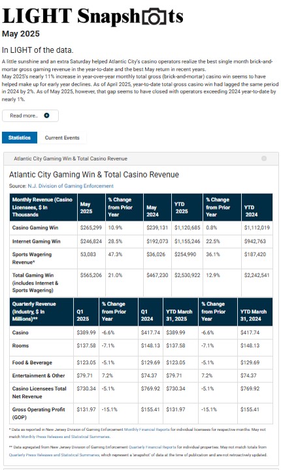Expand the article with Read more button
Viewport: 281px width, 470px height.
30,116
